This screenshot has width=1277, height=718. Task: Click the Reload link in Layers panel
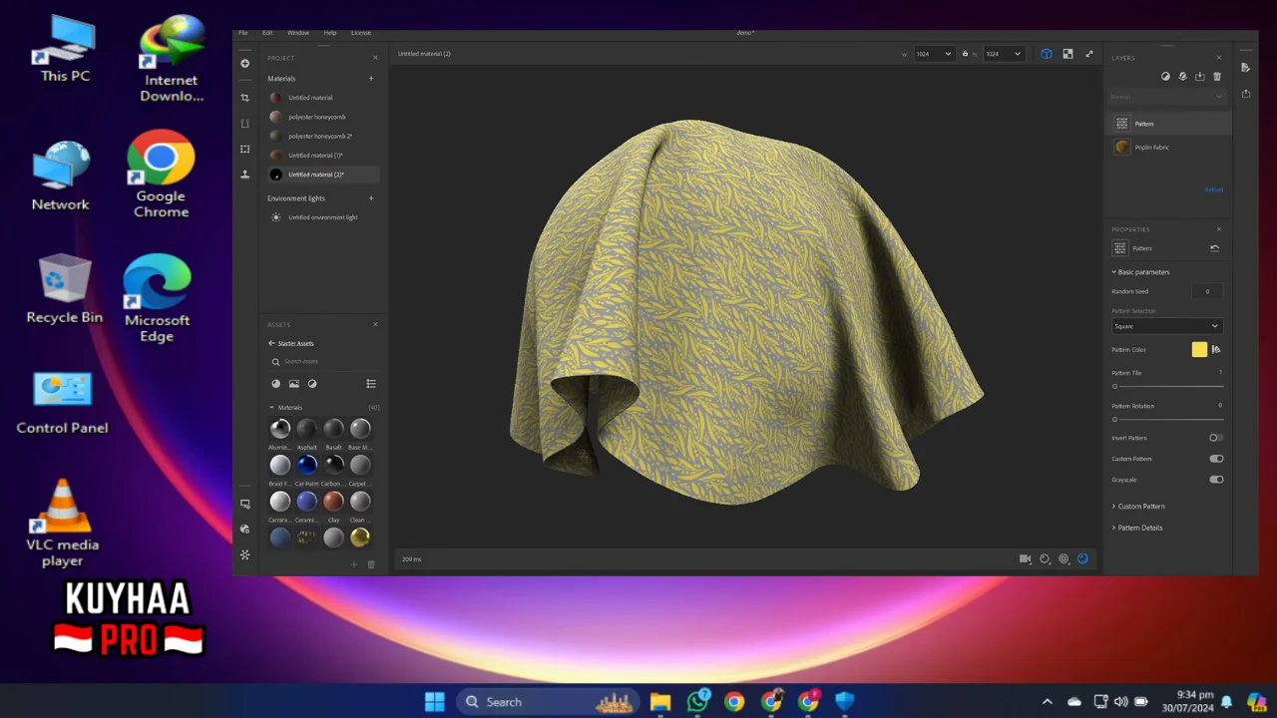tap(1214, 189)
